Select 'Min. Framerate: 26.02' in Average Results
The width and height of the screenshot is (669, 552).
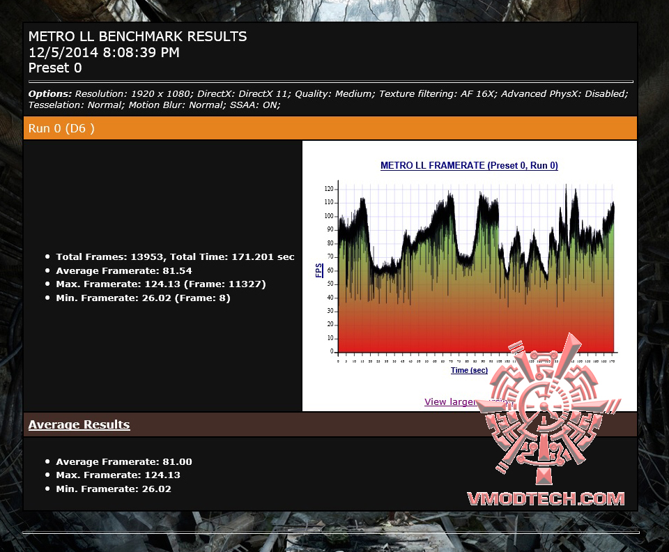114,489
